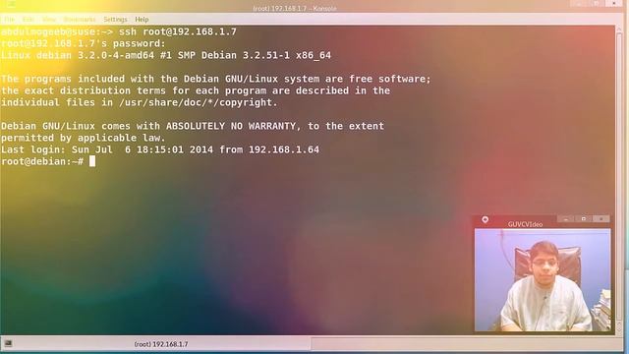Click the 'permitted by applicable law.' line
This screenshot has height=354, width=629.
83,138
